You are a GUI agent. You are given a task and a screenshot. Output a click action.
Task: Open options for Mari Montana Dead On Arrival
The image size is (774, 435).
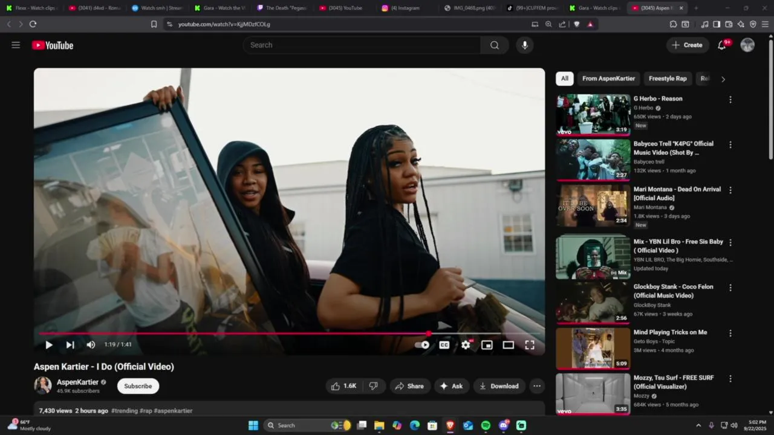730,190
